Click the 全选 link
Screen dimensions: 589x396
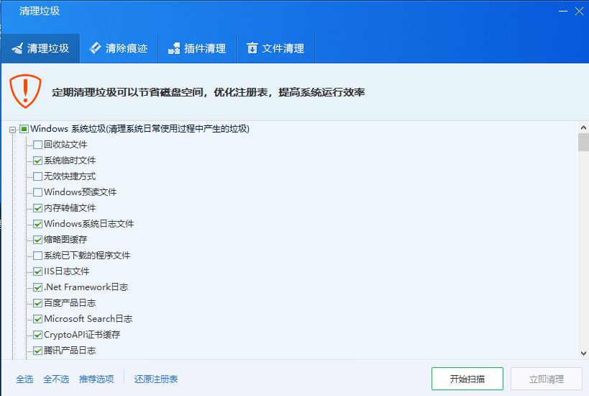coord(24,379)
